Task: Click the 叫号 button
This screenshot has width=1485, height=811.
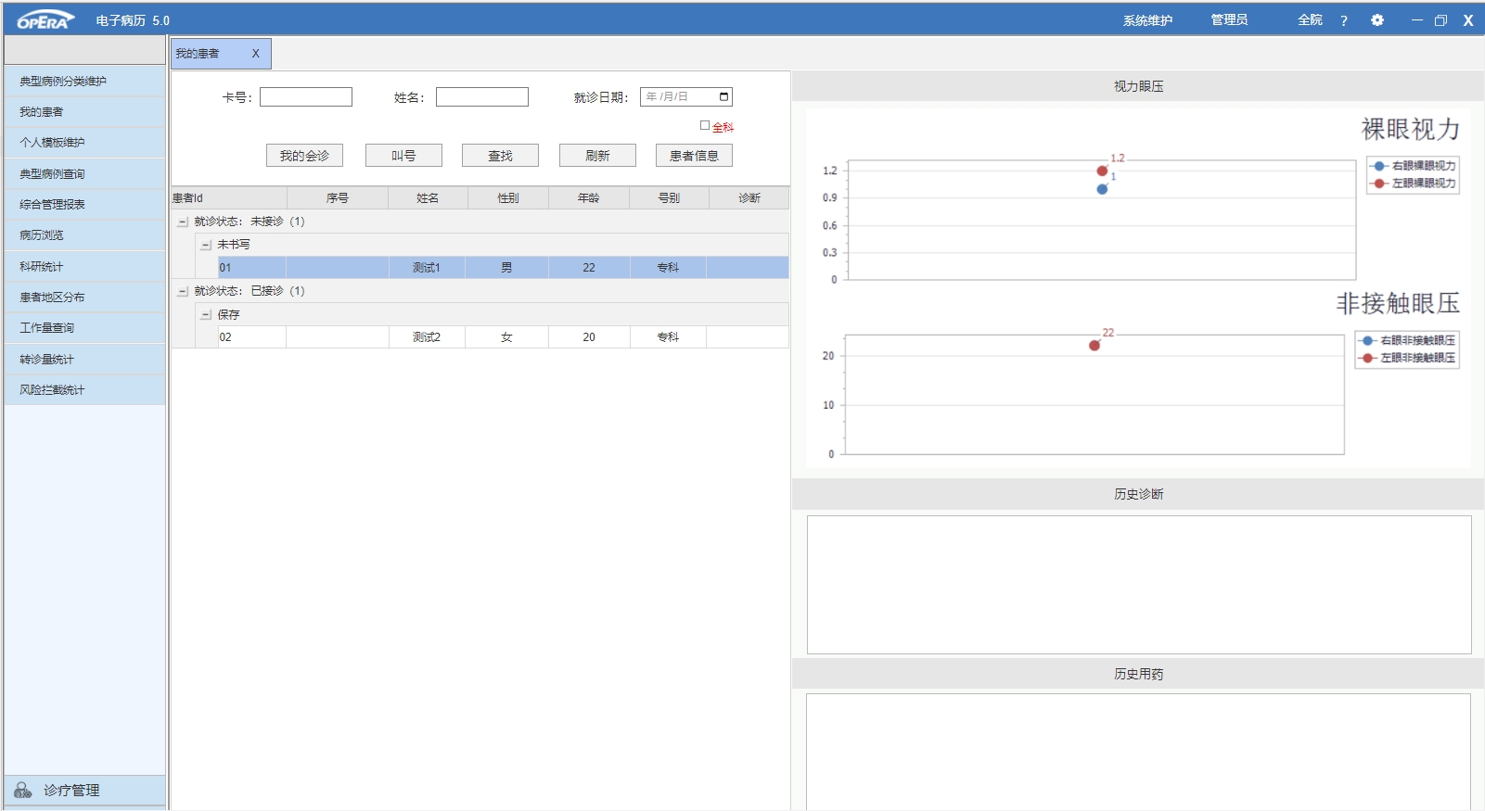Action: point(403,156)
